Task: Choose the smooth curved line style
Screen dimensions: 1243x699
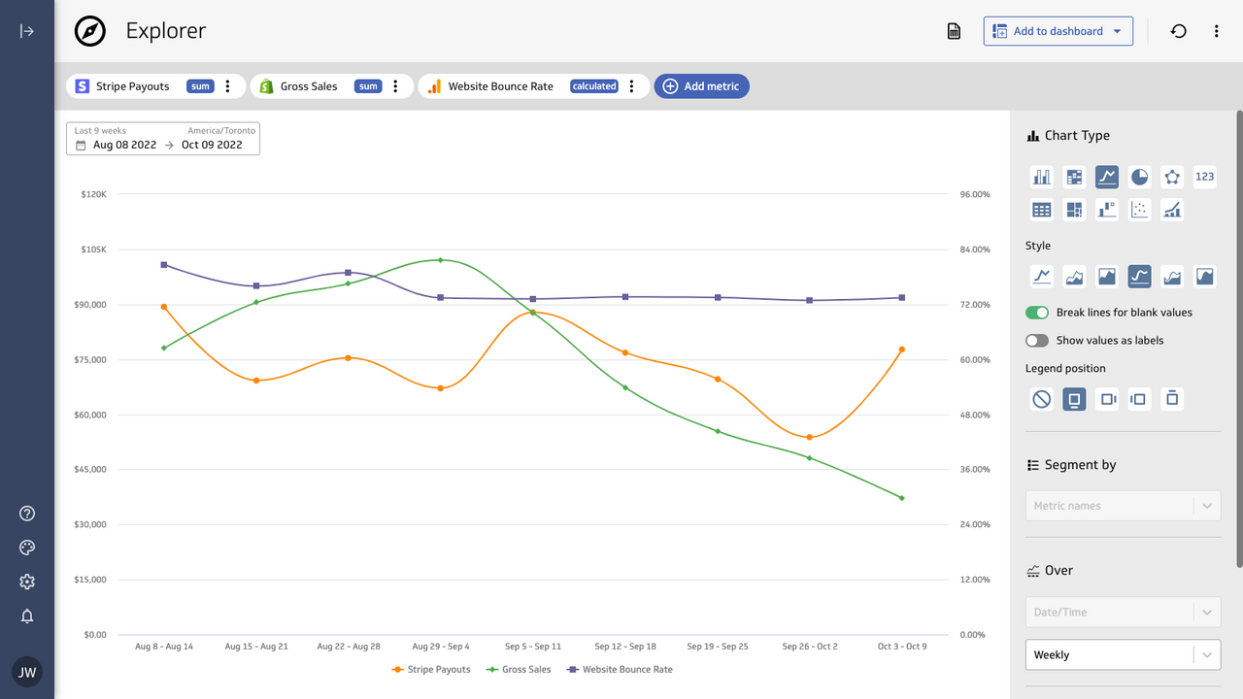Action: pyautogui.click(x=1140, y=277)
